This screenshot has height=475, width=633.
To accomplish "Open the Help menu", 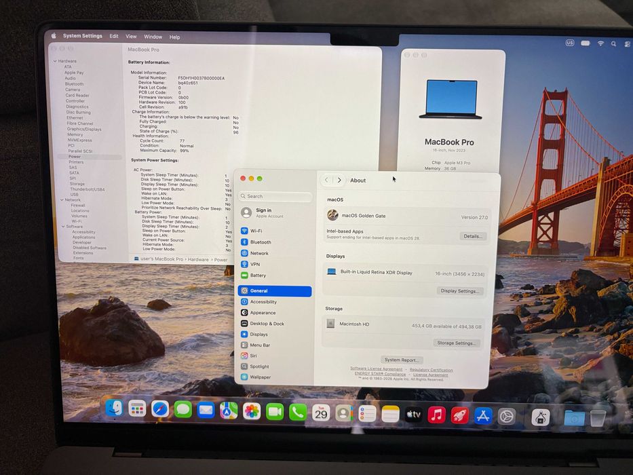I will click(x=174, y=37).
